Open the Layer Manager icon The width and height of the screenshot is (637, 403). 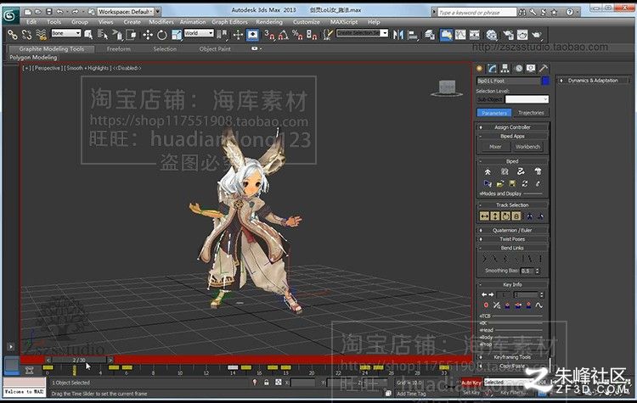pyautogui.click(x=430, y=36)
